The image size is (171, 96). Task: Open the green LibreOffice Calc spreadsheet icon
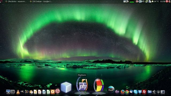(x=48, y=92)
